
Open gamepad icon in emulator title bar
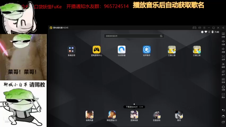click(x=194, y=28)
